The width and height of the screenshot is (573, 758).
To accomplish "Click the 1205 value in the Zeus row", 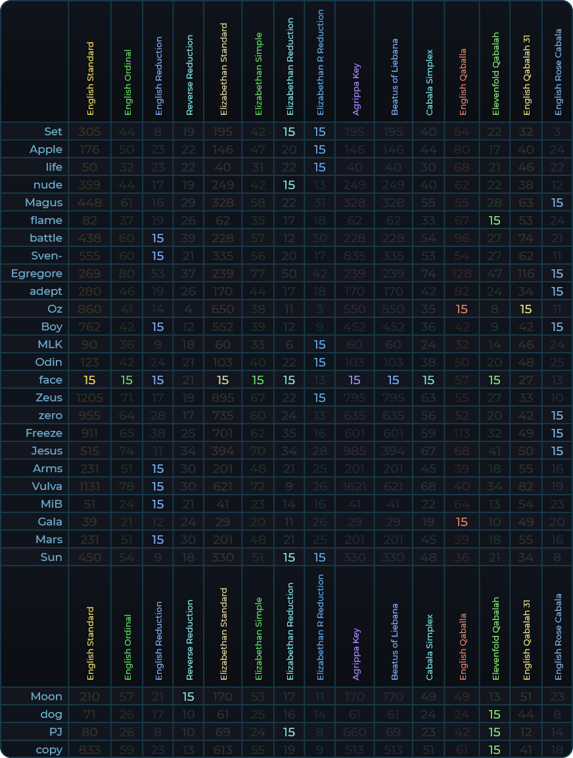I will point(89,397).
